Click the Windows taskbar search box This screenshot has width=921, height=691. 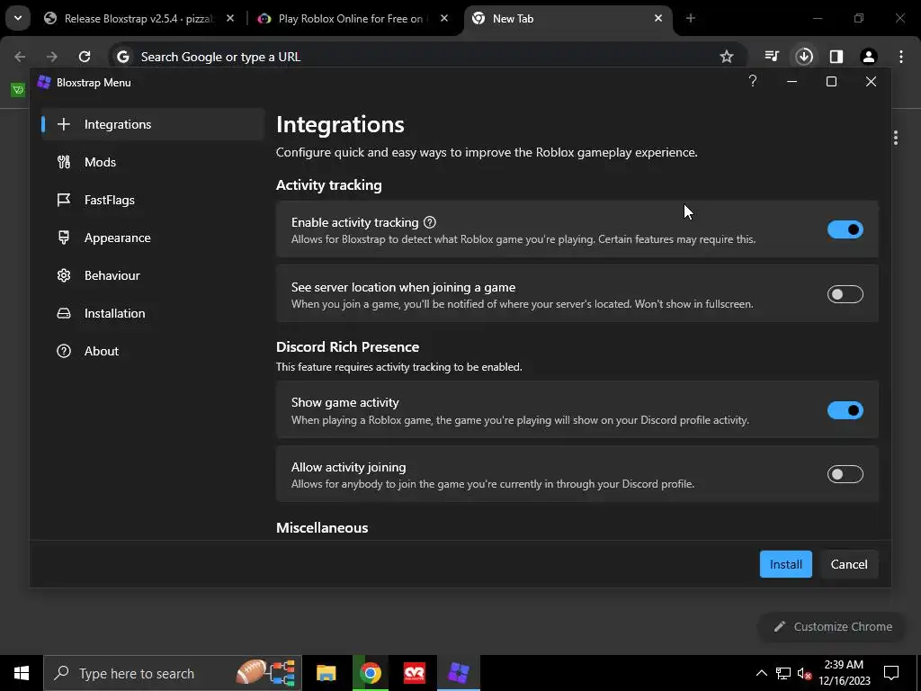pos(173,673)
